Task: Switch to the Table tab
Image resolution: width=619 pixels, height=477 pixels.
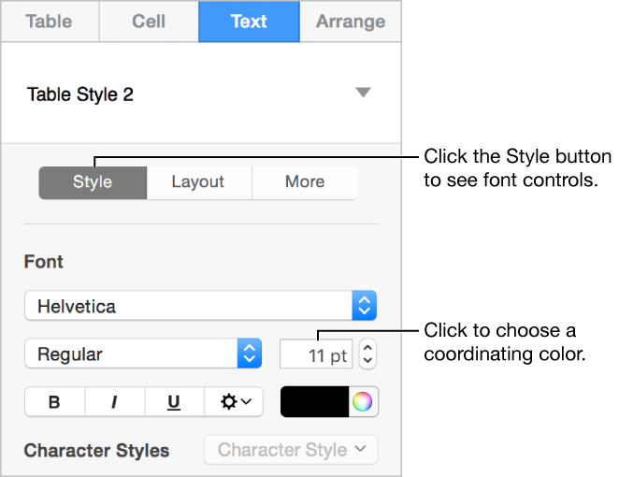Action: click(50, 22)
